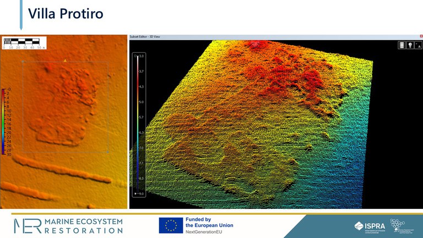This screenshot has height=238, width=423.
Task: Click the yellow triangle marker on subset box
Action: (x=65, y=59)
